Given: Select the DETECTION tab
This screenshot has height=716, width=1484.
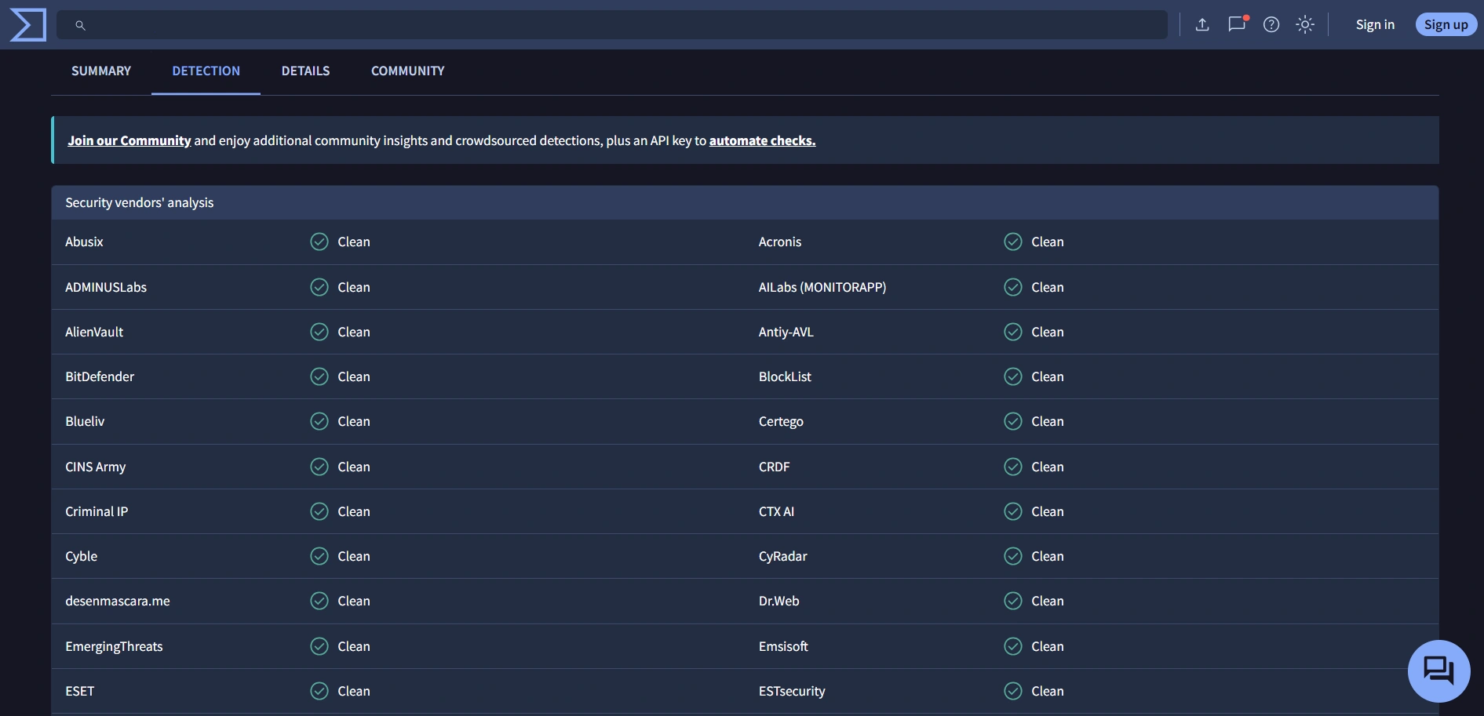Looking at the screenshot, I should [x=206, y=71].
